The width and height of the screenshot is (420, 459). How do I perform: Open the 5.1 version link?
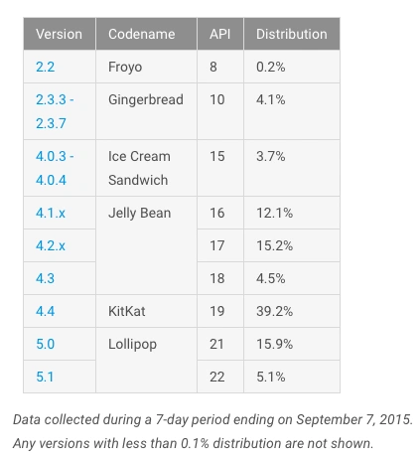[45, 377]
